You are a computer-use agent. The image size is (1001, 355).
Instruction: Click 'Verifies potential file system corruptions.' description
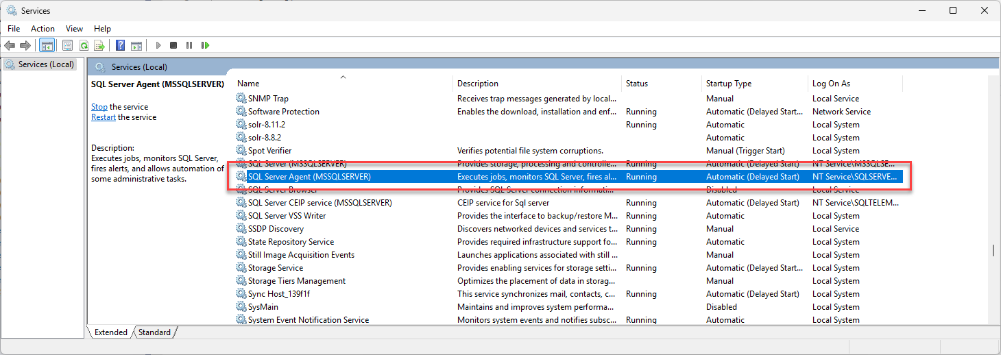pyautogui.click(x=530, y=151)
